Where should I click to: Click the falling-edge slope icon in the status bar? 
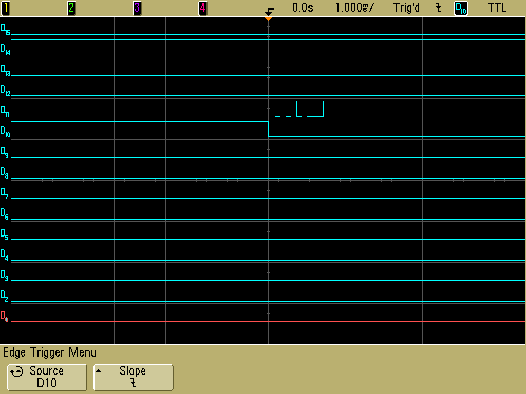[438, 8]
